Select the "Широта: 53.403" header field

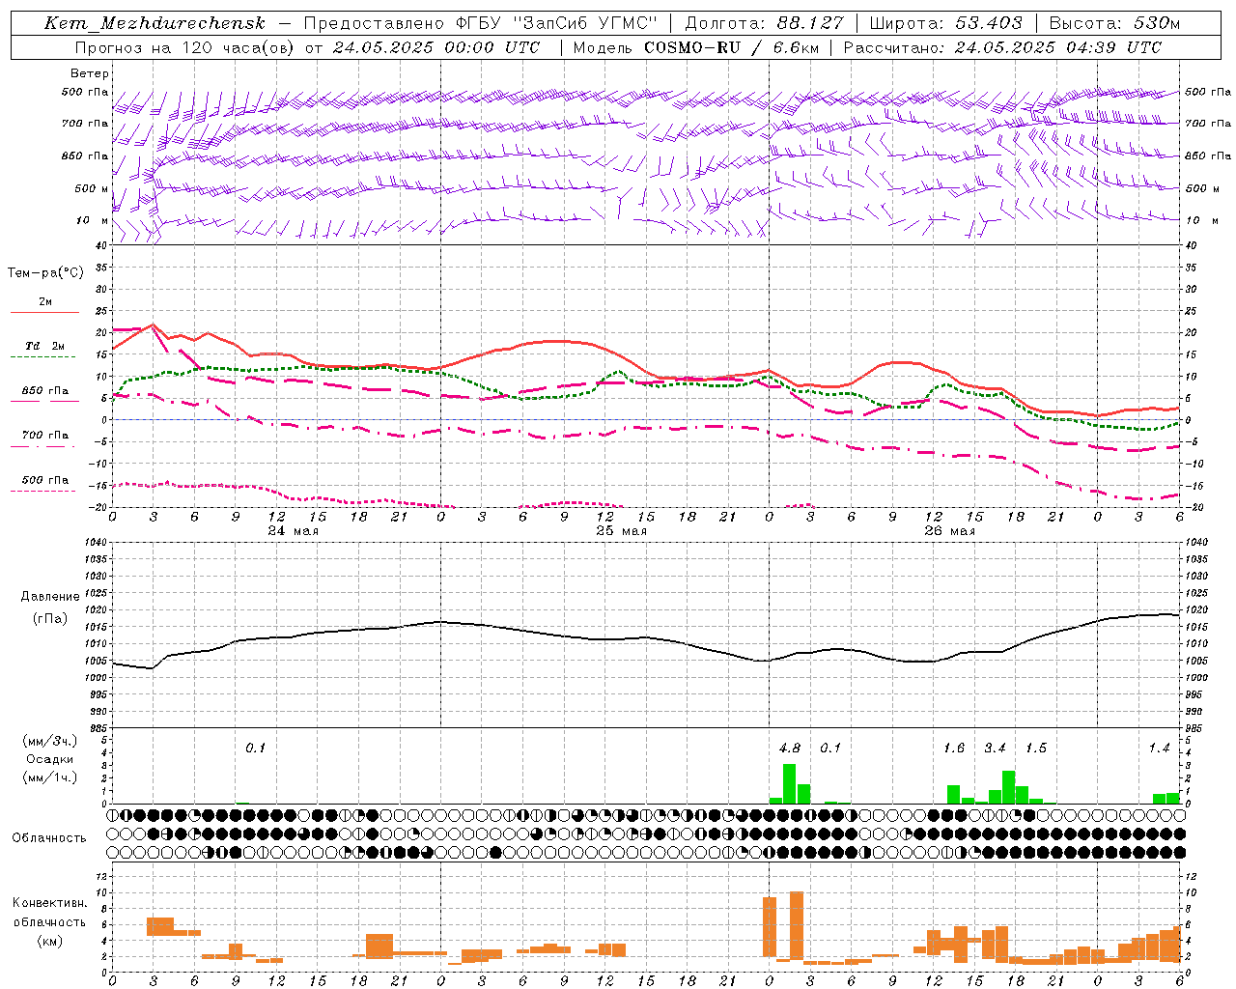coord(945,23)
